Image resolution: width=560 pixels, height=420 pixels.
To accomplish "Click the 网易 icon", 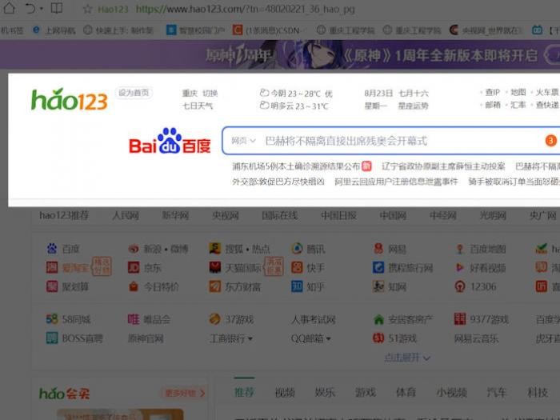I will [378, 248].
